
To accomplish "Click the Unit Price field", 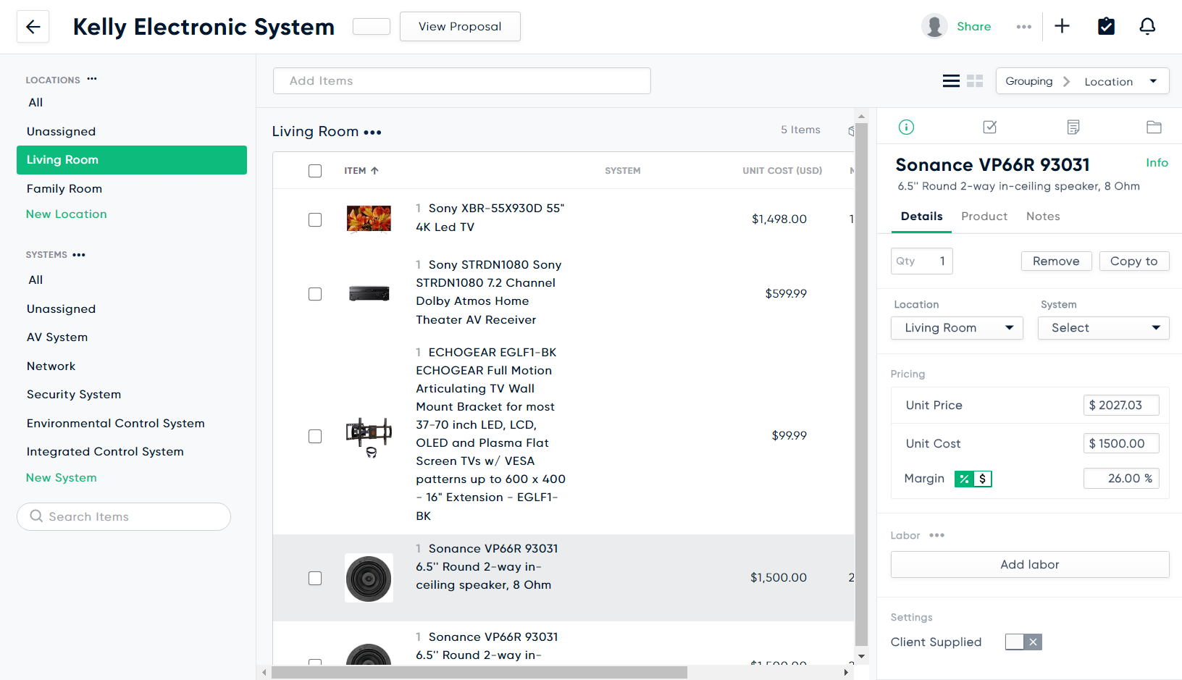I will click(1121, 406).
